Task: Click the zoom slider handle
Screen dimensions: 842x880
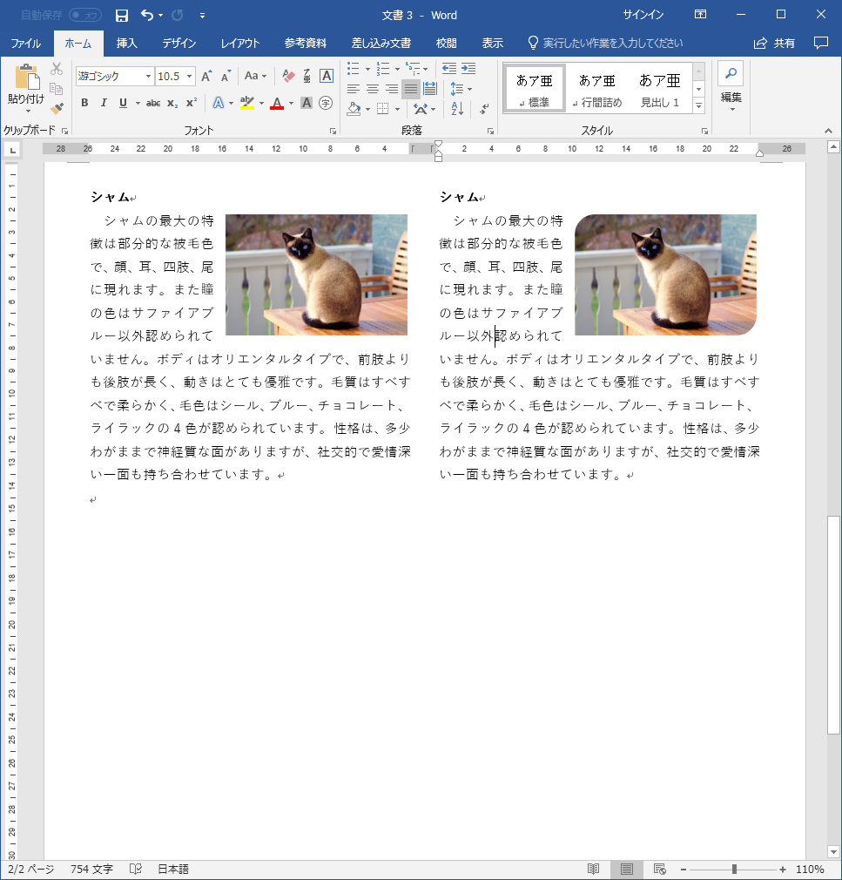Action: [734, 870]
